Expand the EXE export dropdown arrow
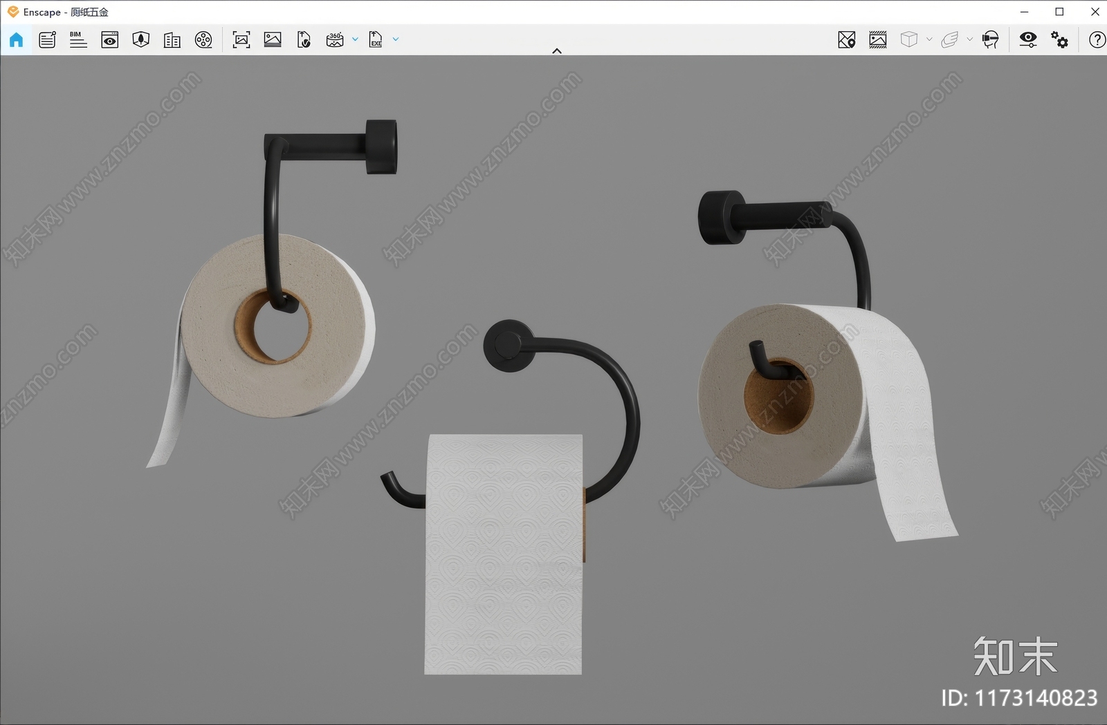The height and width of the screenshot is (725, 1107). click(396, 39)
